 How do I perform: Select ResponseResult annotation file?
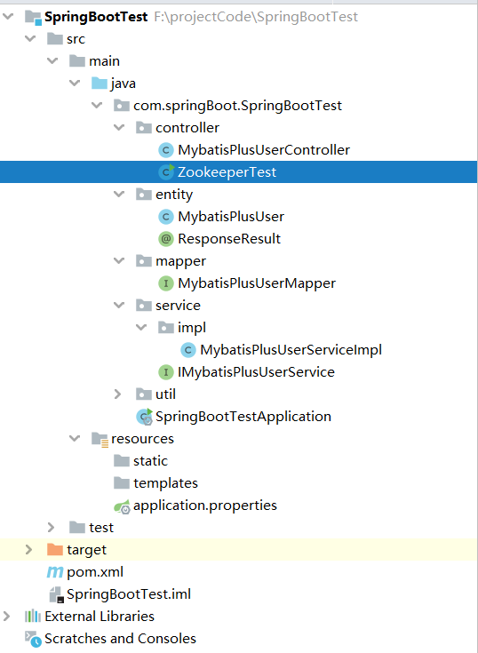pyautogui.click(x=229, y=239)
